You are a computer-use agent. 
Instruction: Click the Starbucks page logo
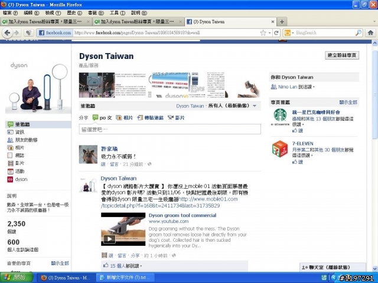(x=280, y=115)
